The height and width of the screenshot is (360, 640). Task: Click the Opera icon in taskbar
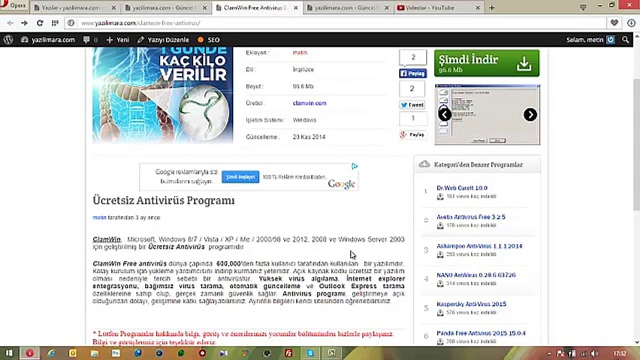click(x=29, y=353)
